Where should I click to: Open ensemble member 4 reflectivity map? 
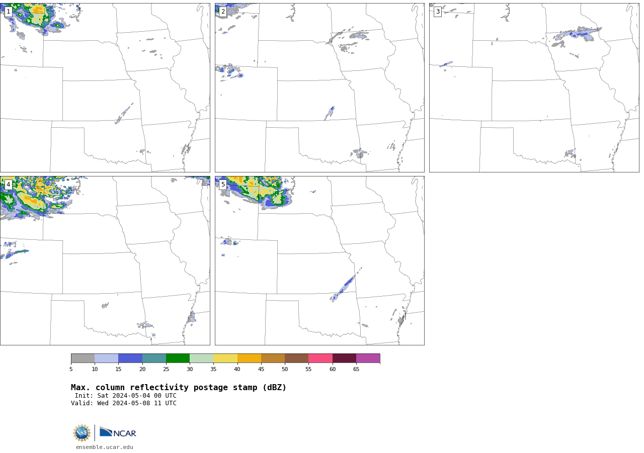pos(105,260)
